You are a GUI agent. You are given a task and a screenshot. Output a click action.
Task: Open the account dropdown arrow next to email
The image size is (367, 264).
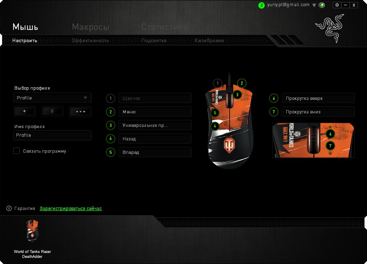coord(314,5)
